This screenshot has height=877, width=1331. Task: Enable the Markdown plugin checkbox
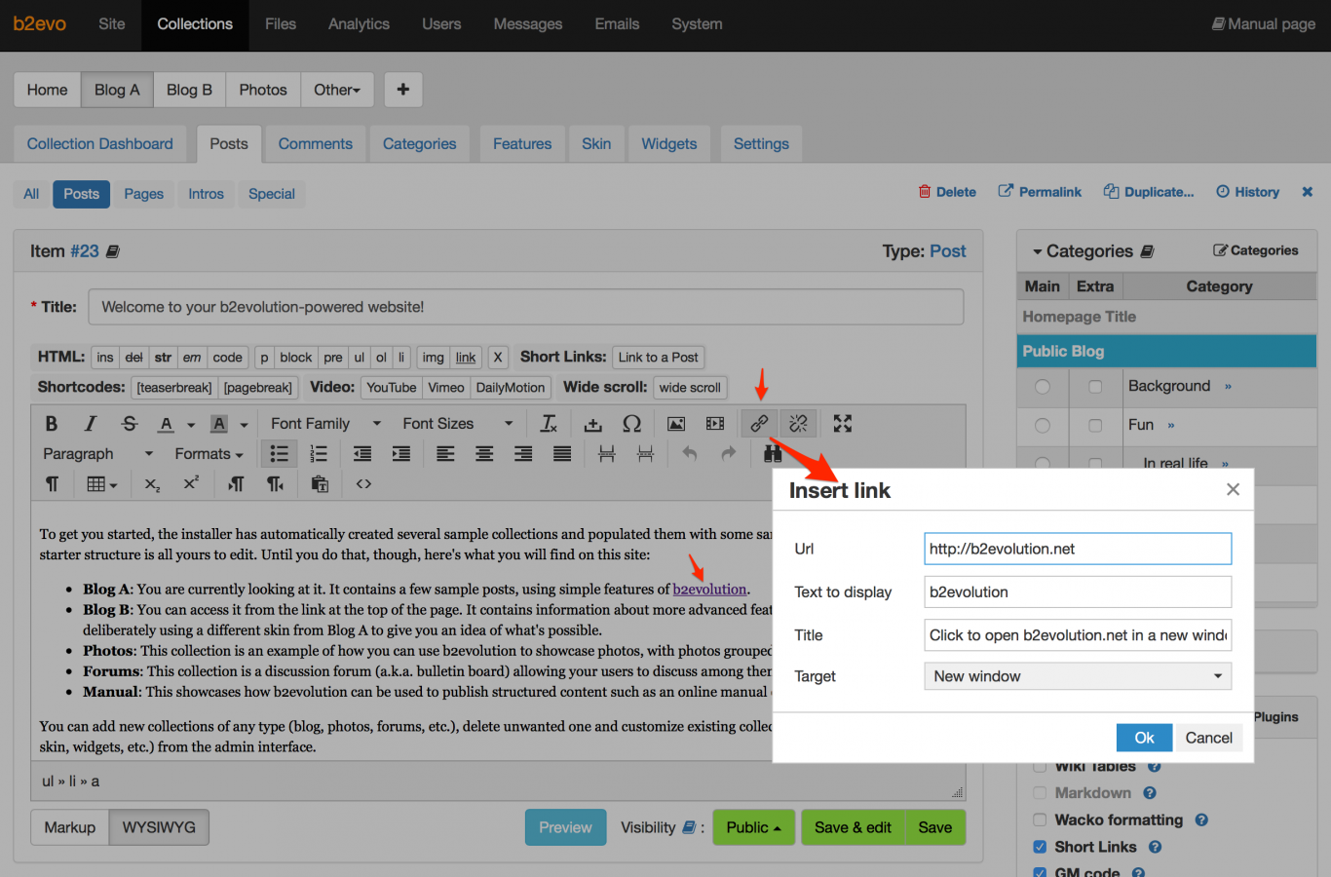[x=1040, y=792]
